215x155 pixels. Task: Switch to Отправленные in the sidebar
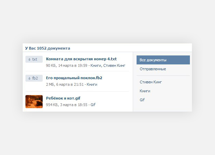pos(153,69)
